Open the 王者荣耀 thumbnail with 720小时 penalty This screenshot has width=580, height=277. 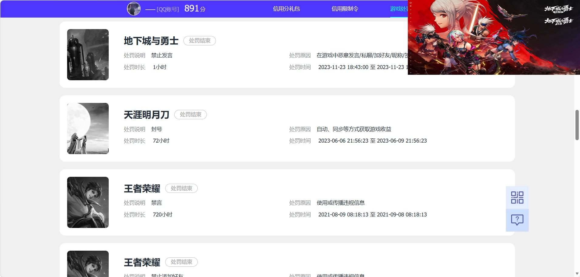[x=88, y=202]
